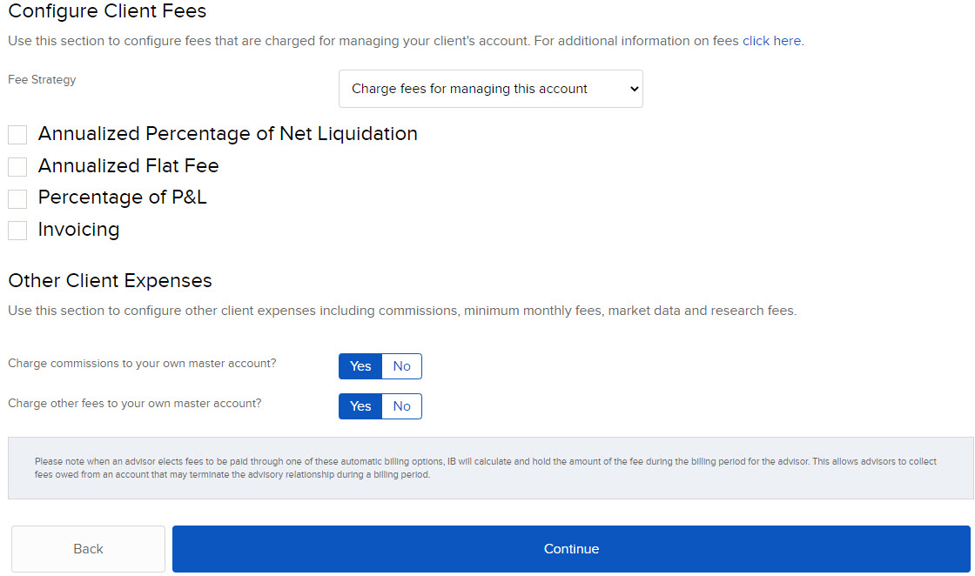Screen dimensions: 975x576
Task: Check the Annualized Percentage of Net Liquidation checkbox
Action: [x=17, y=135]
